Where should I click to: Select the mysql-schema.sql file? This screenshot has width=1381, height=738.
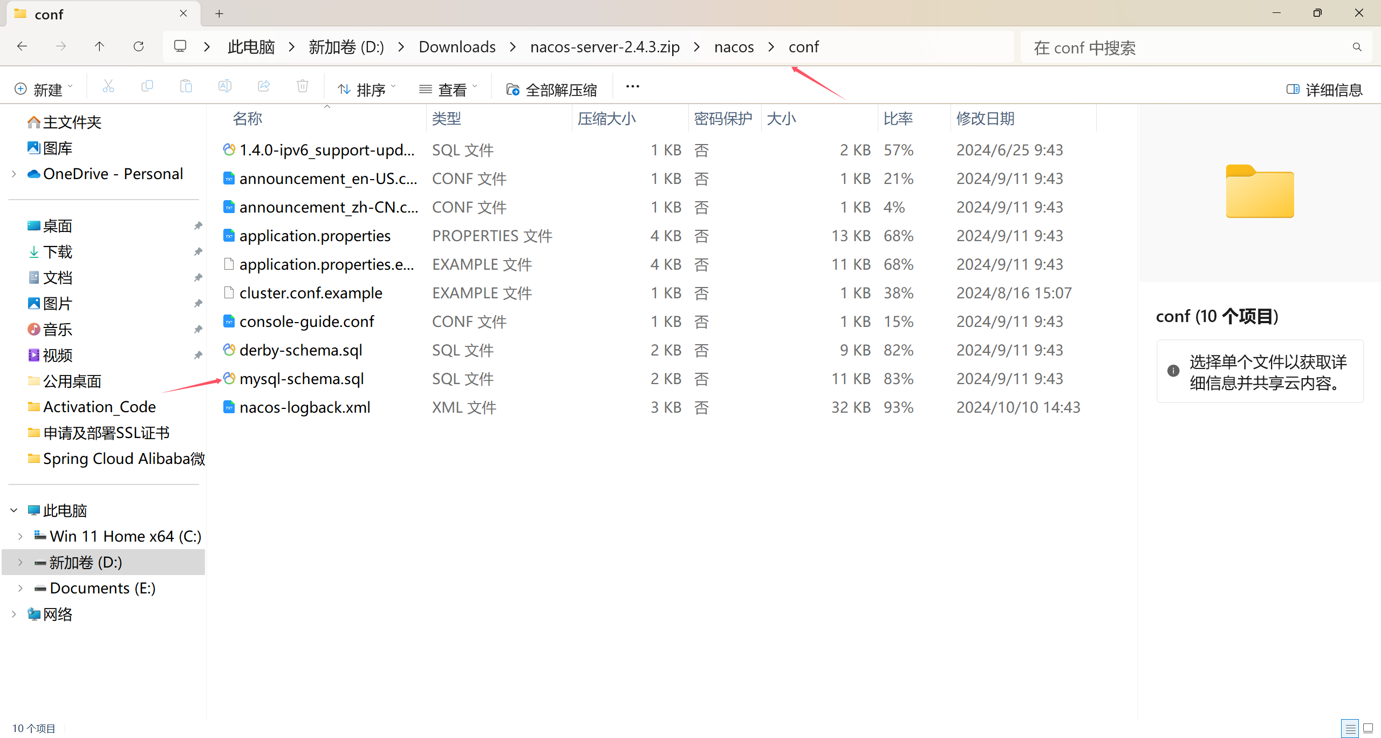(x=302, y=379)
